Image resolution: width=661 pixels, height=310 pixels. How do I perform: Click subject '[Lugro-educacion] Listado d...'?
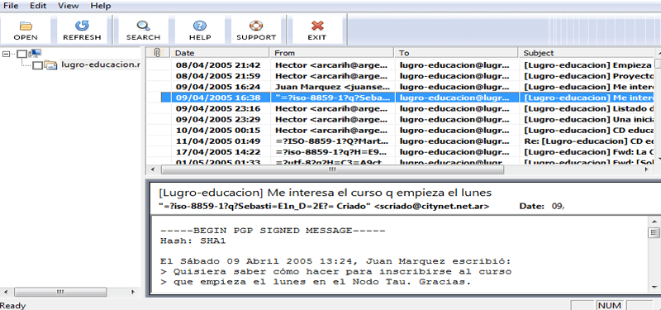[588, 108]
